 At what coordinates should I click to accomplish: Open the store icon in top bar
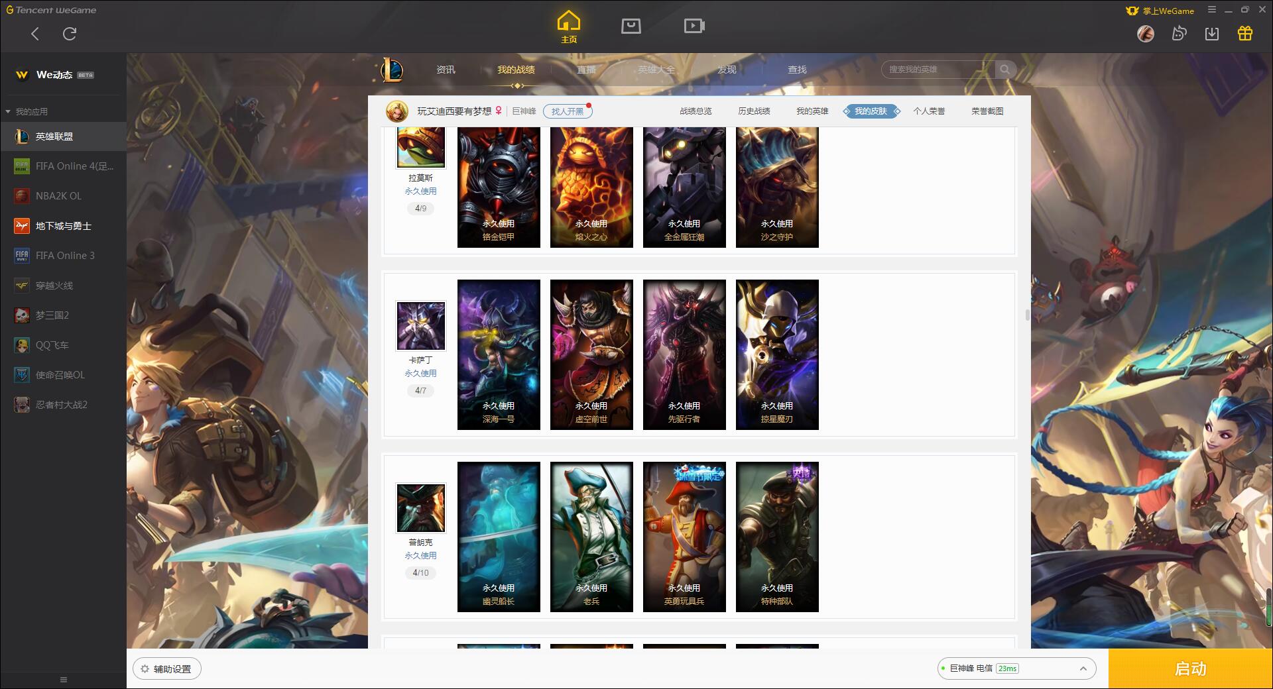coord(631,26)
